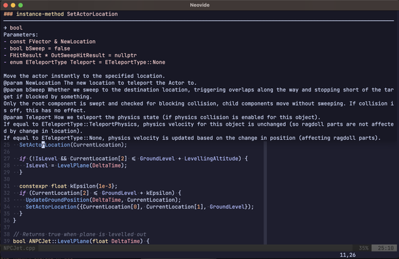Click the green zoom window button
Image resolution: width=399 pixels, height=259 pixels.
21,5
